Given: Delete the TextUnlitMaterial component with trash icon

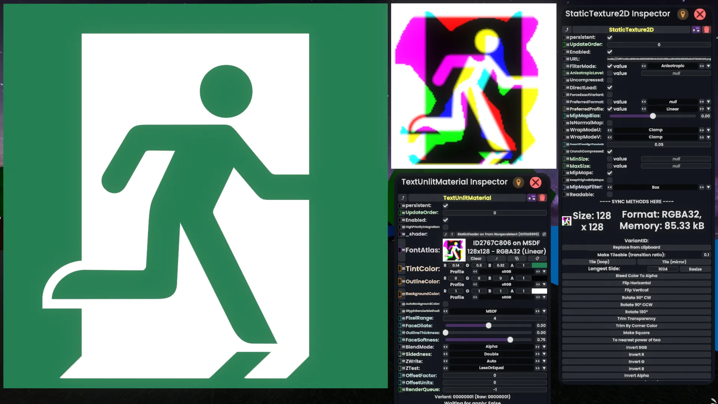Looking at the screenshot, I should [542, 198].
